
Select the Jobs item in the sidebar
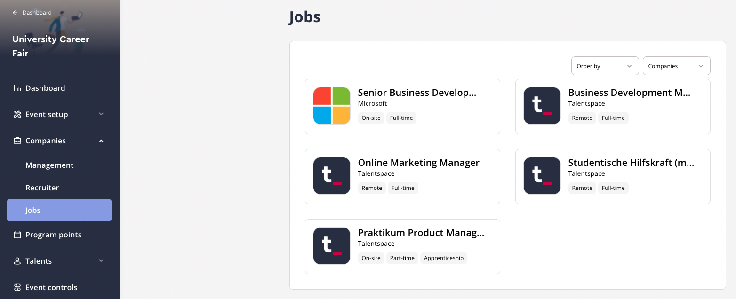pyautogui.click(x=59, y=210)
